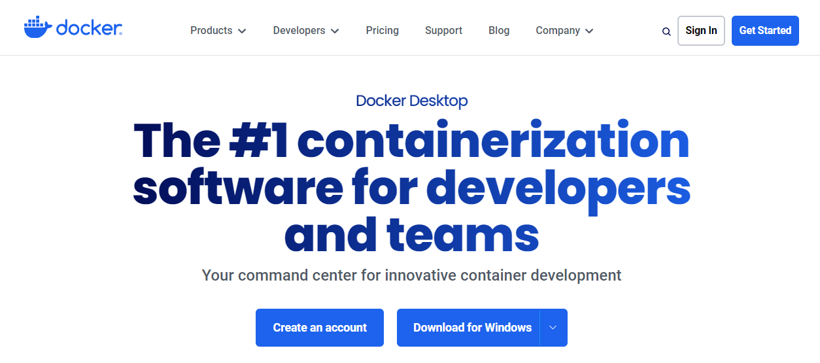Go to the Pricing page
Viewport: 820px width, 363px height.
[383, 30]
